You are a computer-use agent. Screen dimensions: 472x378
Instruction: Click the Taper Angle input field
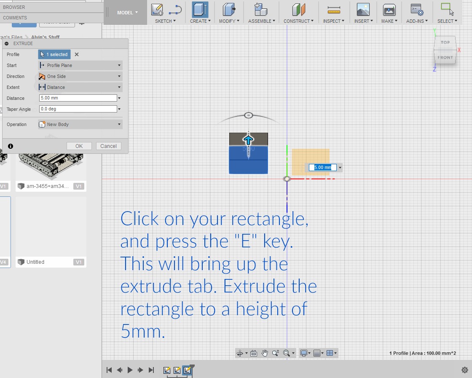78,109
